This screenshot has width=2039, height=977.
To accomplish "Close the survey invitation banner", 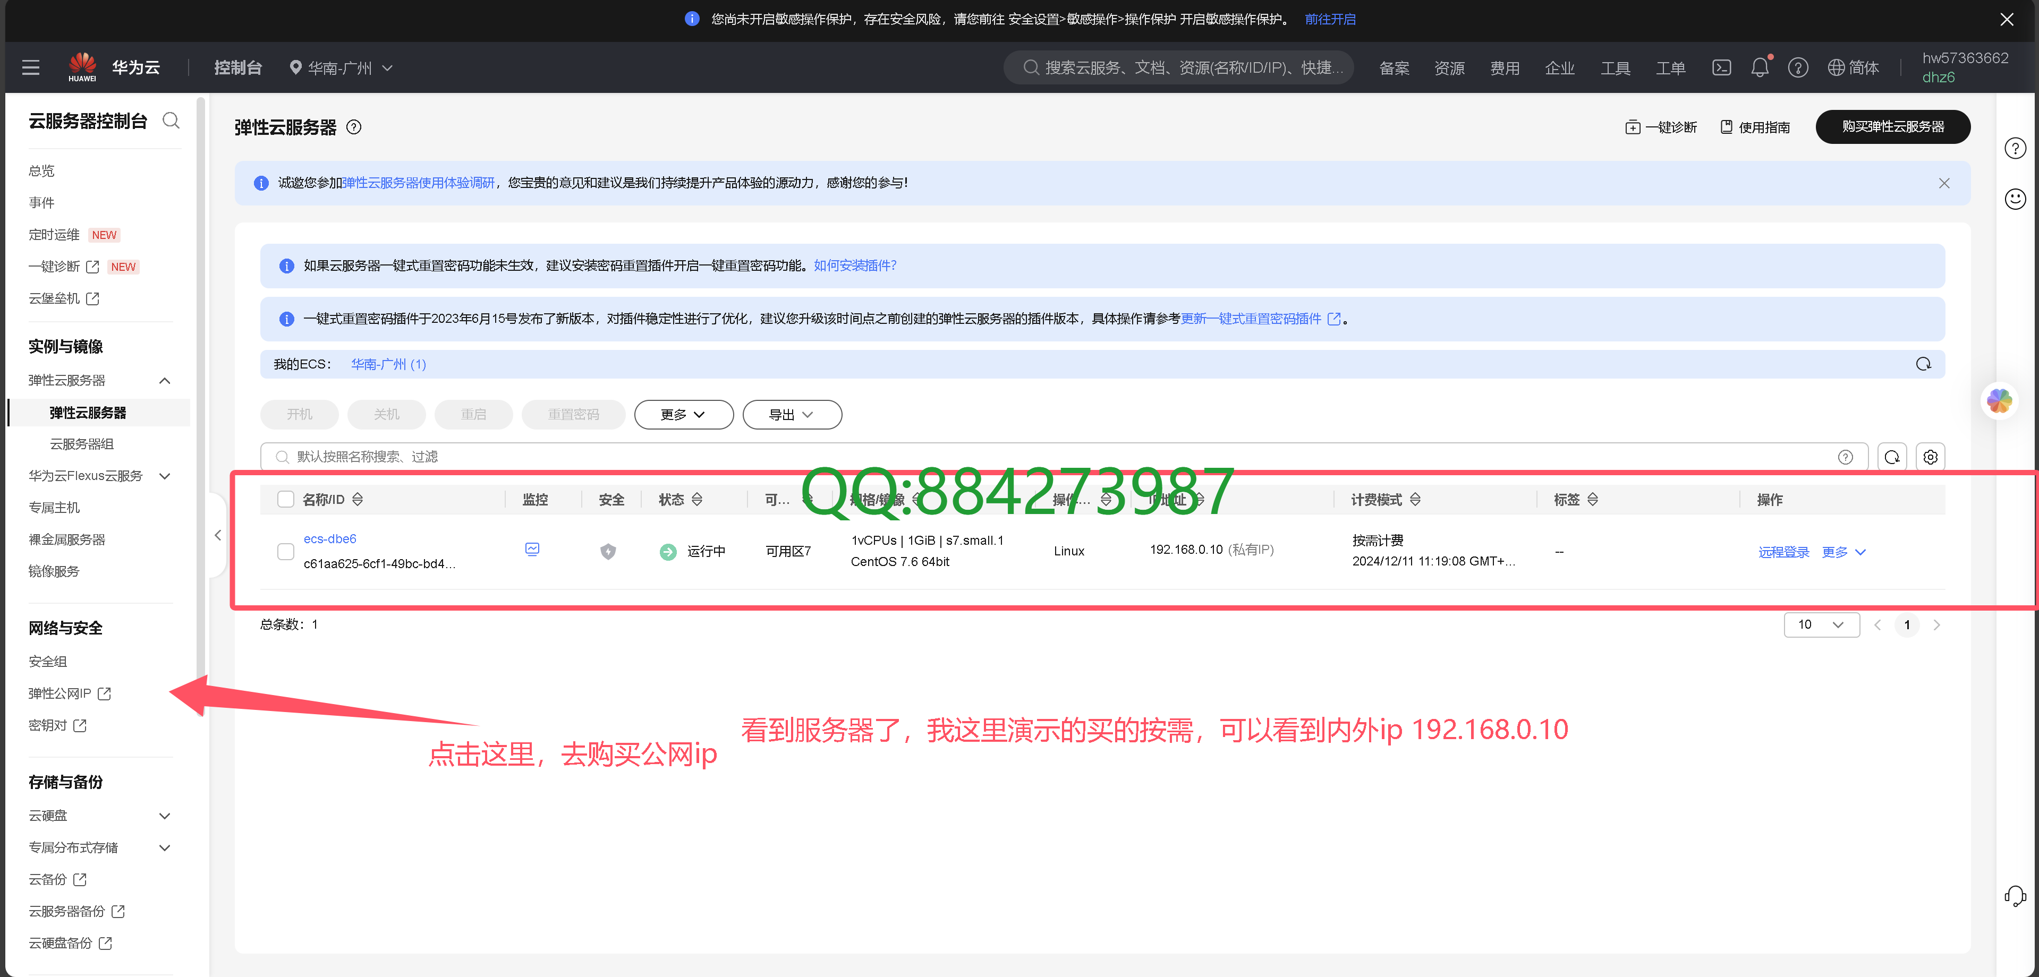I will coord(1944,184).
